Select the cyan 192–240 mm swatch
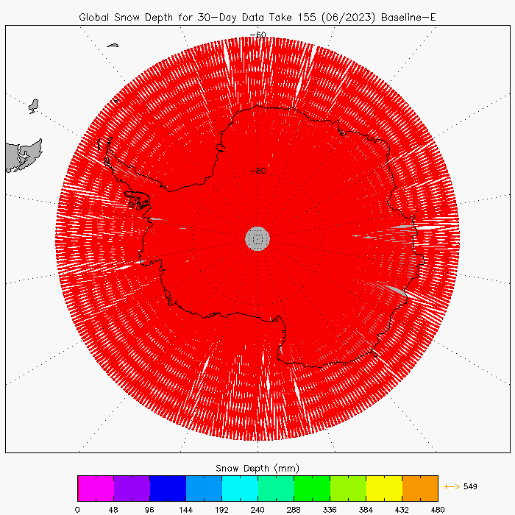515x515 pixels. point(240,488)
